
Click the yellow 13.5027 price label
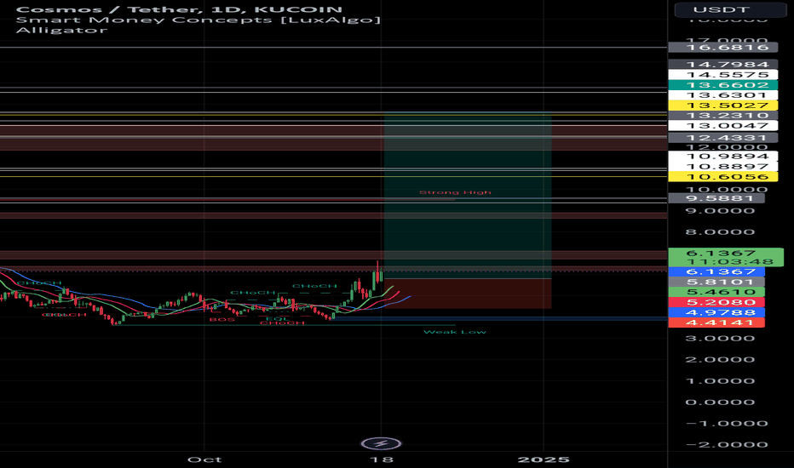(723, 106)
